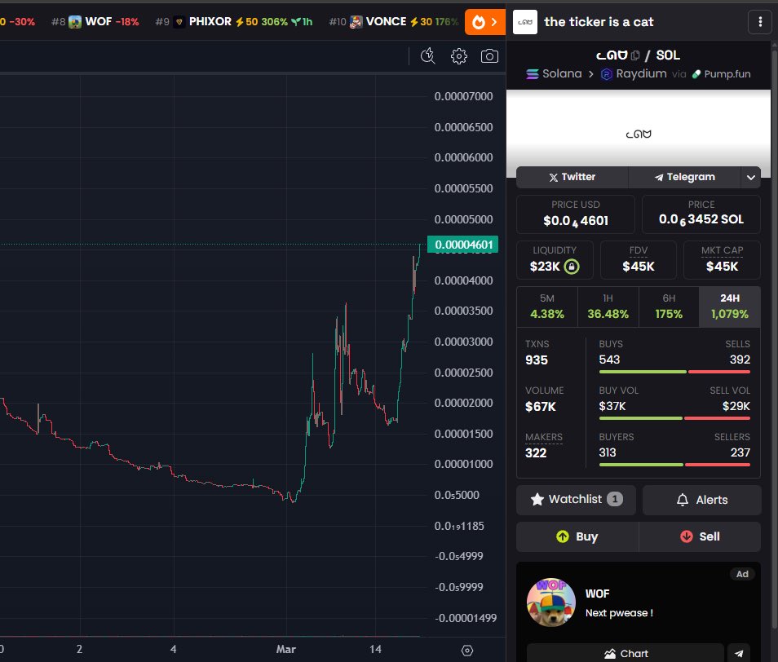This screenshot has height=662, width=778.
Task: Click the current price label 0.00004601
Action: tap(463, 245)
